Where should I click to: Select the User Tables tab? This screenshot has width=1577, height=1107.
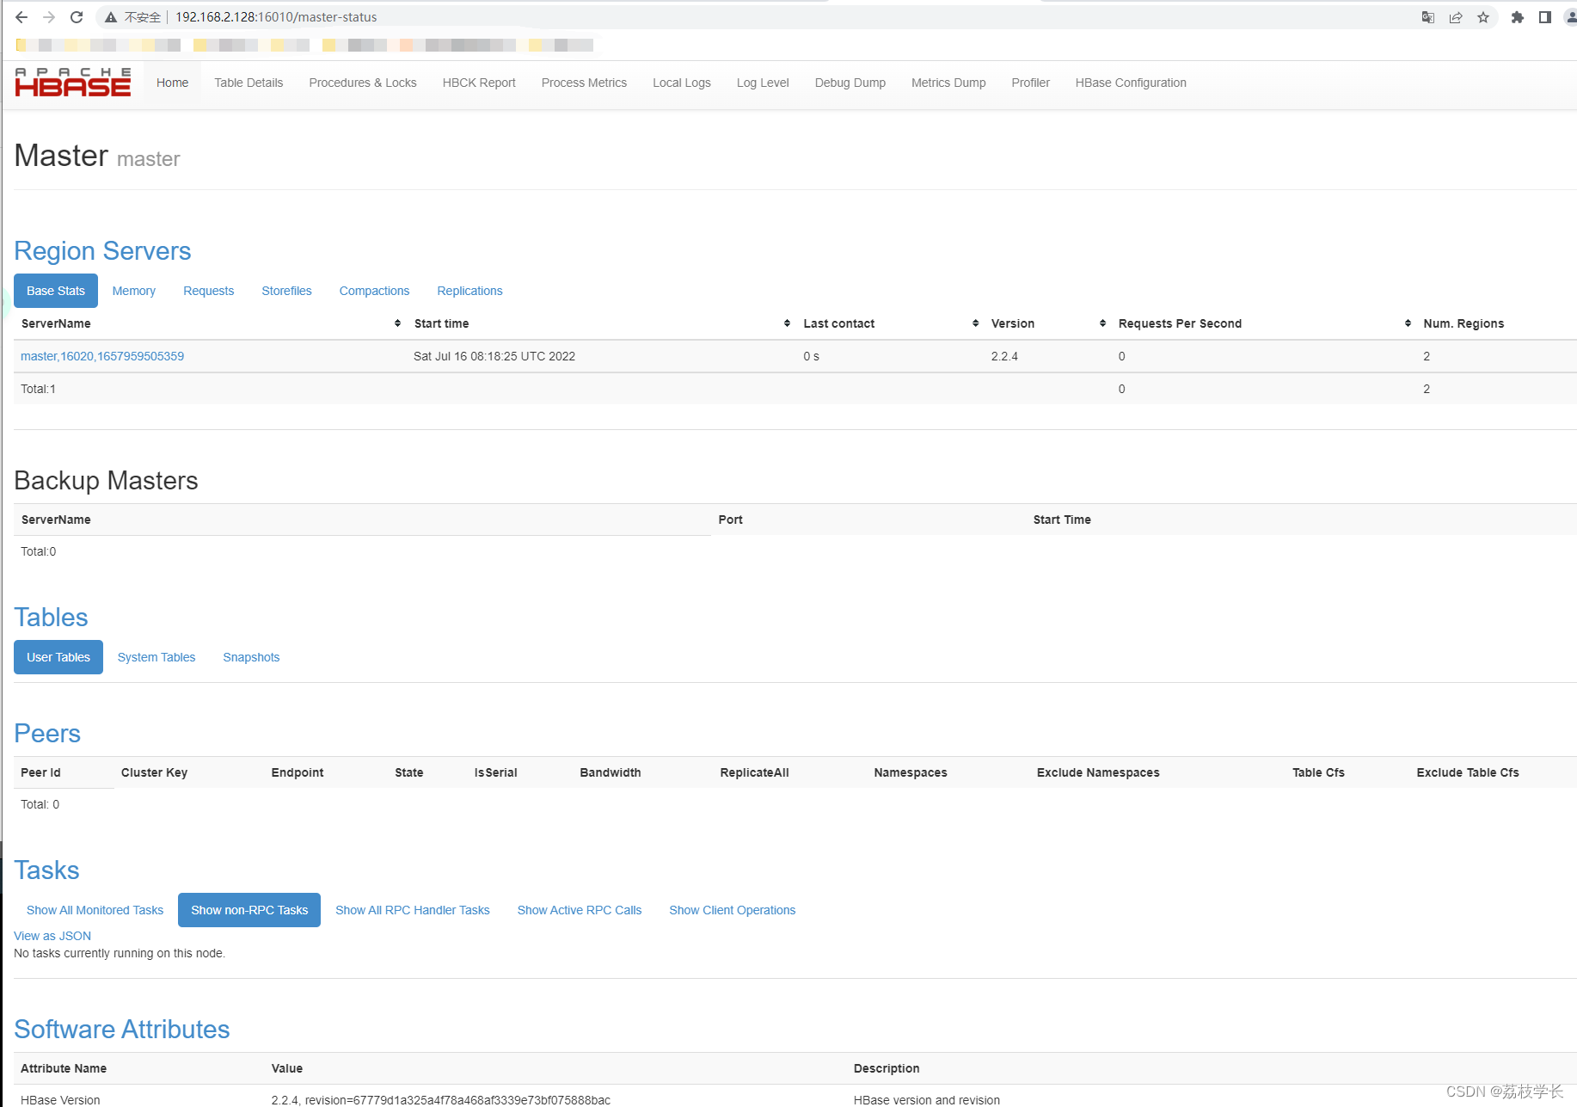(58, 657)
